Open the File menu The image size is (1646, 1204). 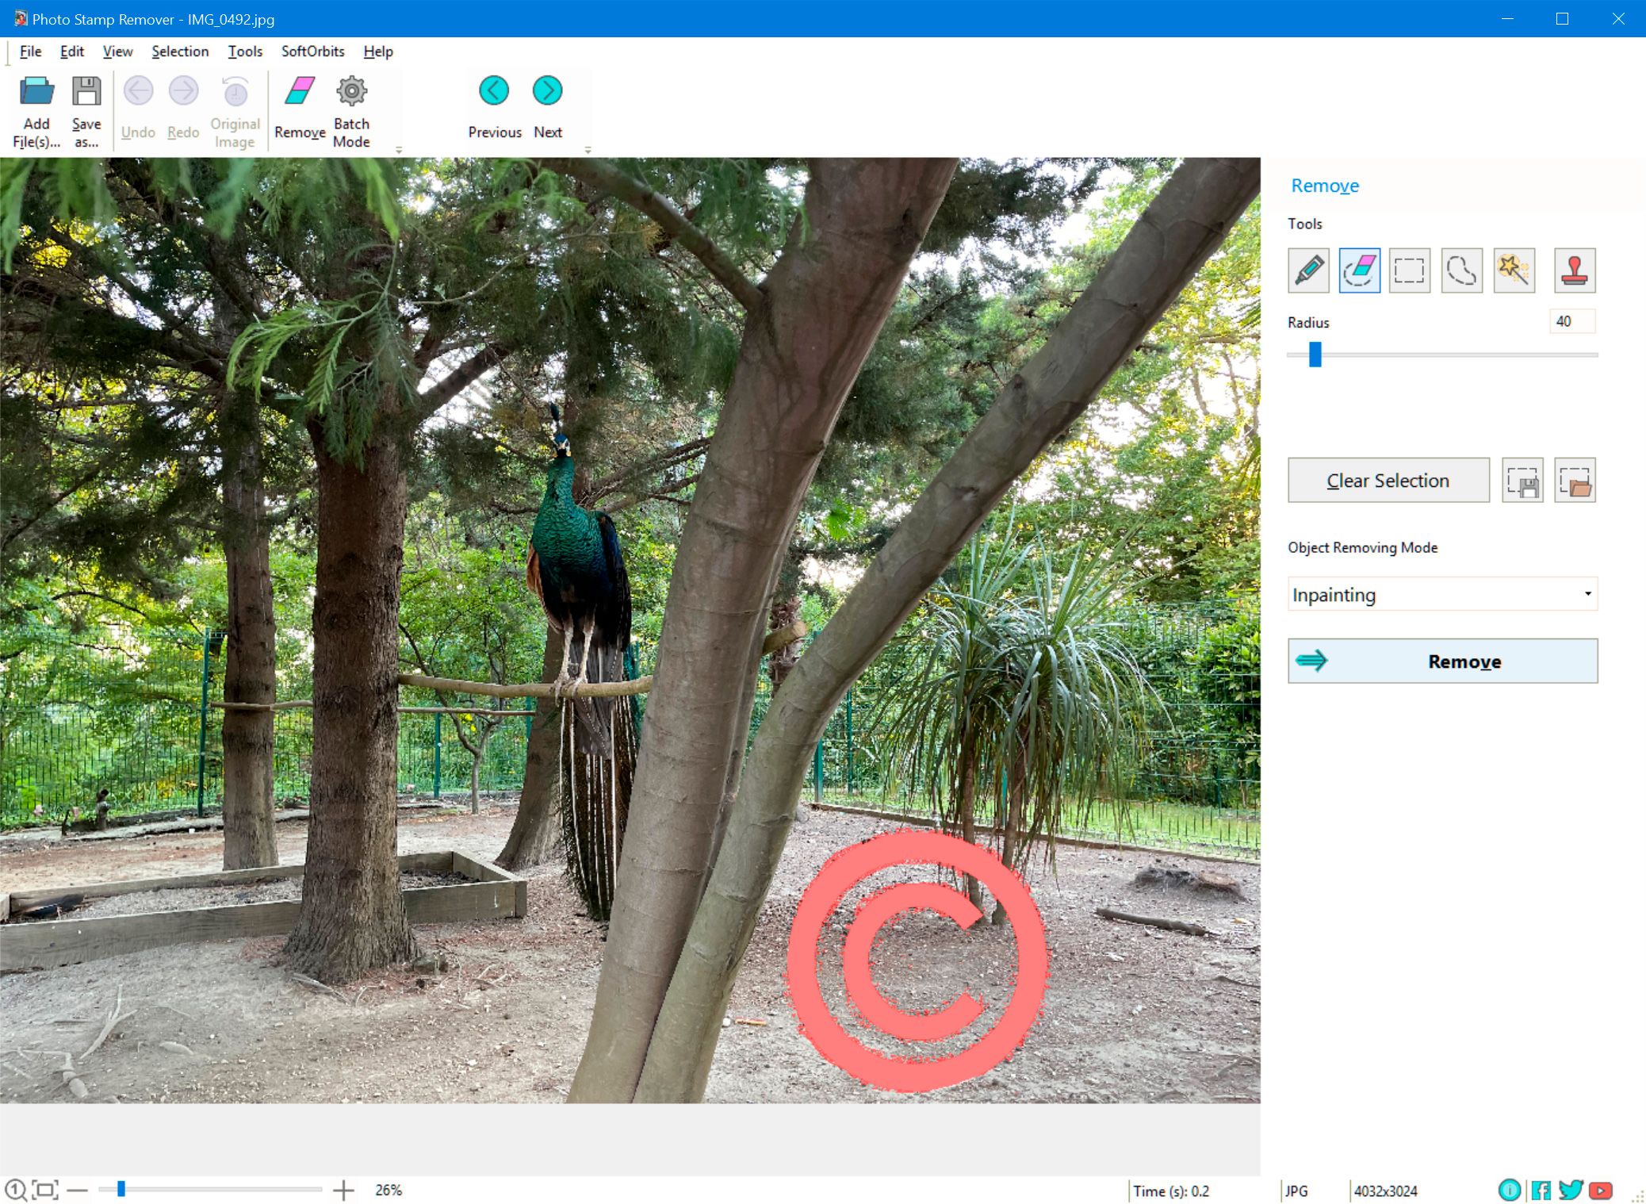coord(28,51)
